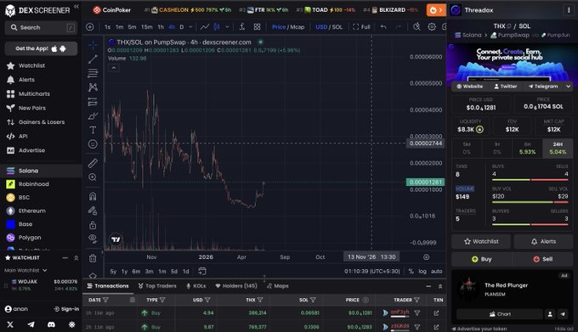Toggle auto scale on chart
This screenshot has width=578, height=332.
[x=436, y=271]
